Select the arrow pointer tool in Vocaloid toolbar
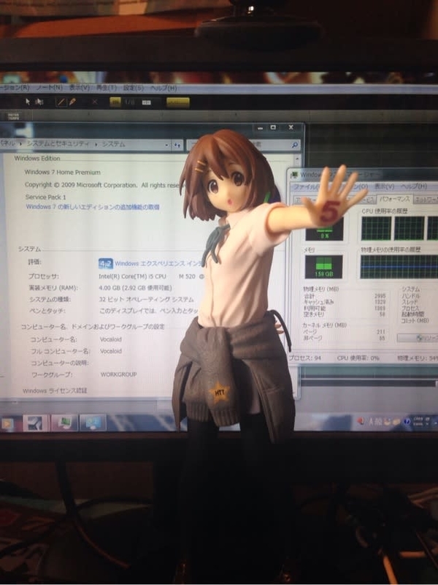This screenshot has width=438, height=585. pyautogui.click(x=28, y=102)
